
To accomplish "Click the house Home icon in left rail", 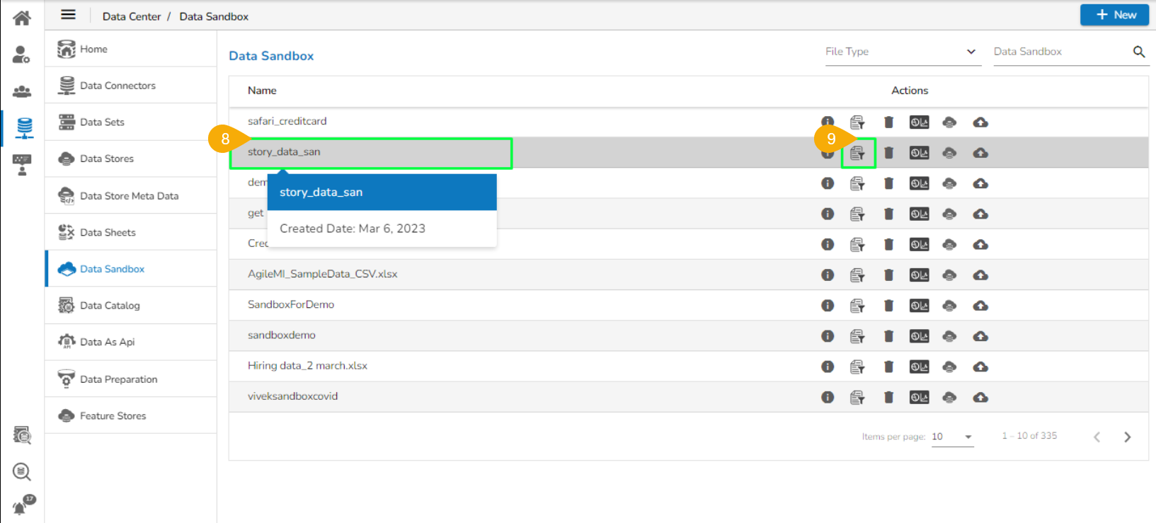I will (22, 18).
